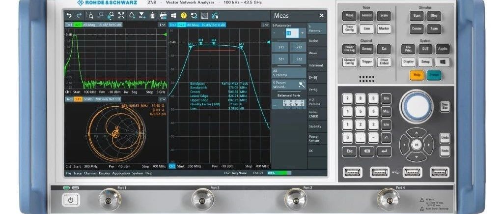Click the 80% sweep progress bar
503x214 pixels.
tap(279, 173)
